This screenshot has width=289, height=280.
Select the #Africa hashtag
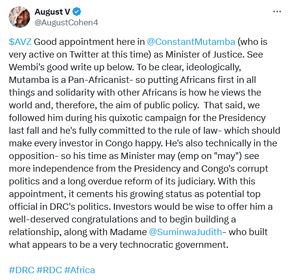click(x=80, y=270)
